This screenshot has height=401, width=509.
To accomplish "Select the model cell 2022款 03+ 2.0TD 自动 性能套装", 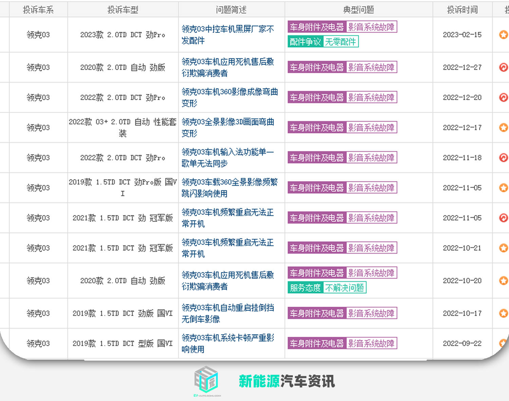I will (123, 128).
